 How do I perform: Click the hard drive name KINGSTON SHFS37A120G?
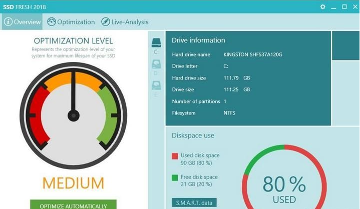pyautogui.click(x=253, y=54)
